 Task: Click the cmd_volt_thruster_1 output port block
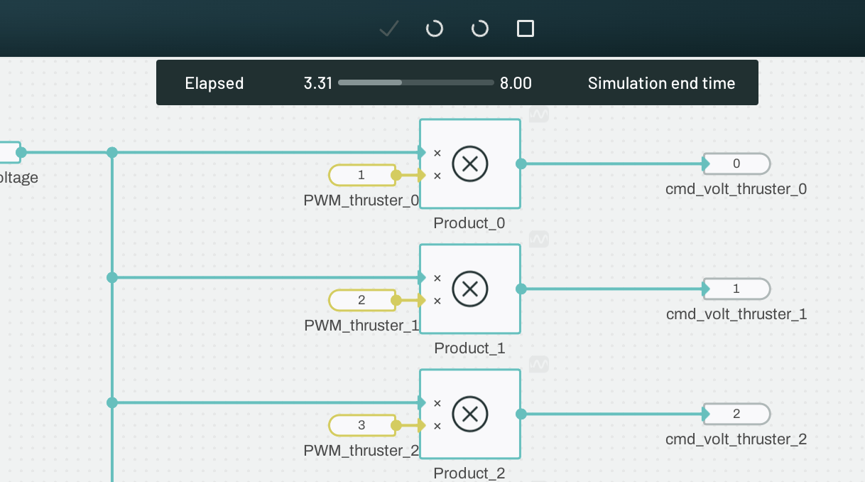[x=736, y=289]
